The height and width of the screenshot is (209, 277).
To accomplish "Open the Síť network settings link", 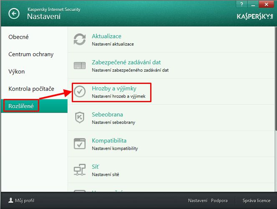I will point(96,167).
